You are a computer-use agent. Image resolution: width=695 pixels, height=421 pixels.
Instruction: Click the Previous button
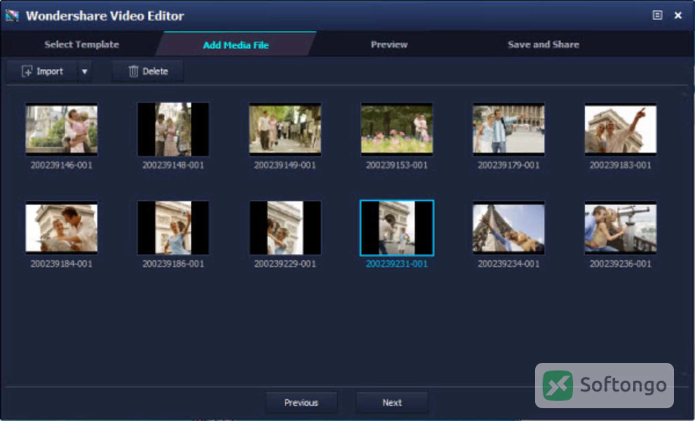pyautogui.click(x=301, y=402)
